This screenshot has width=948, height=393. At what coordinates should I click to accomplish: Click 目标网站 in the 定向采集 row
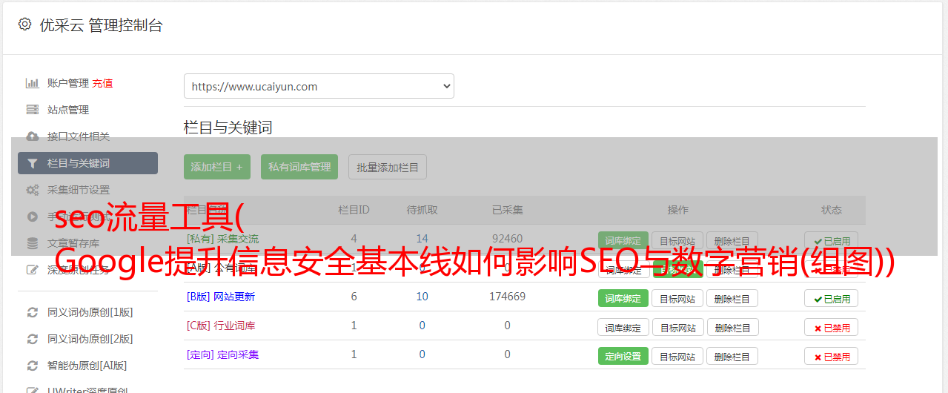(677, 356)
